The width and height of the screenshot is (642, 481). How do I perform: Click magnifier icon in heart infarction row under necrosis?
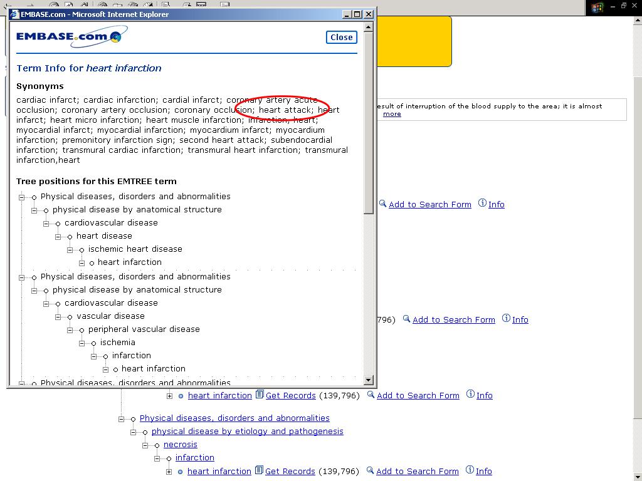tap(370, 470)
